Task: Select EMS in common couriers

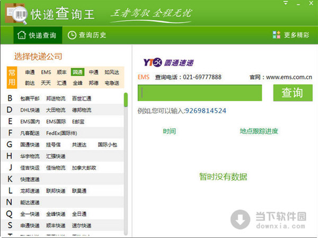Action: (x=46, y=72)
